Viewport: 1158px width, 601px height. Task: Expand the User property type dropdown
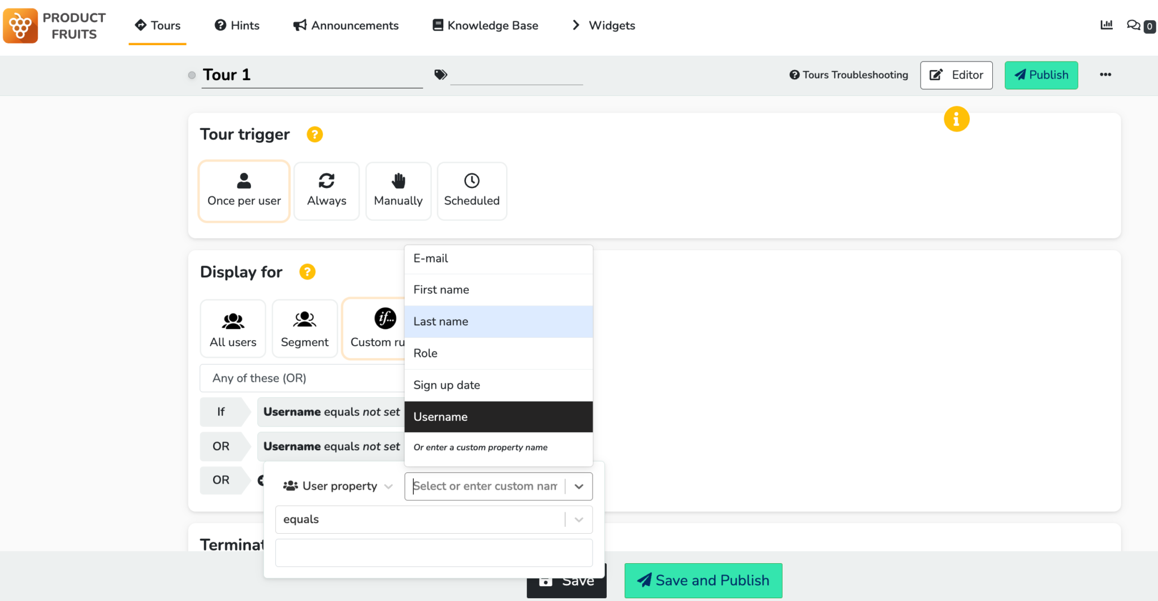coord(338,486)
